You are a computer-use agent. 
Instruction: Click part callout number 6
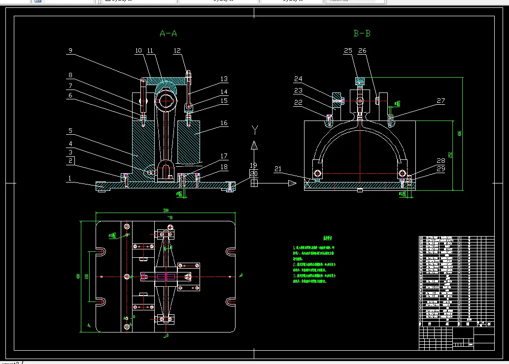[70, 95]
